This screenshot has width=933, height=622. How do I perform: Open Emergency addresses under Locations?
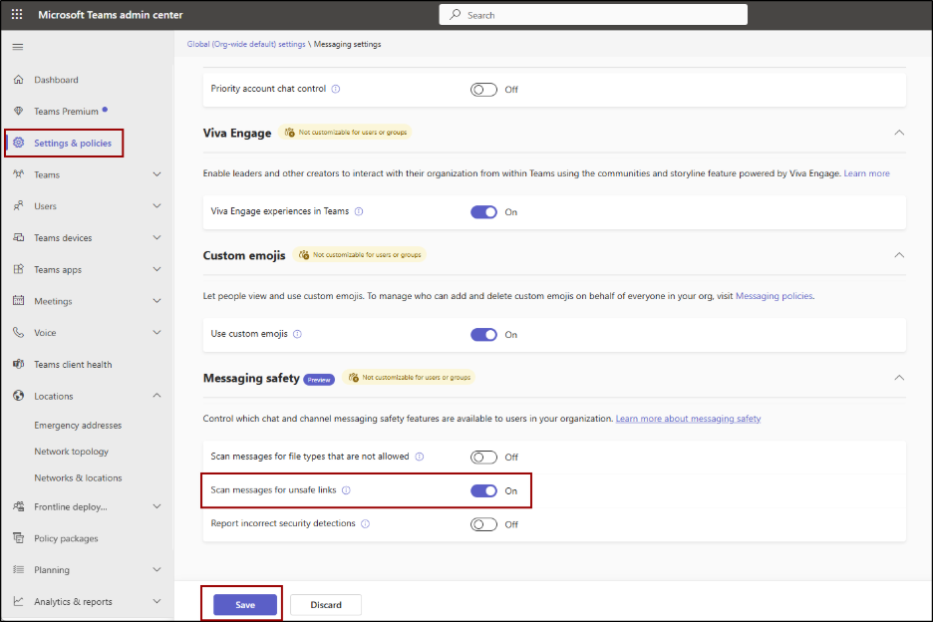point(78,426)
